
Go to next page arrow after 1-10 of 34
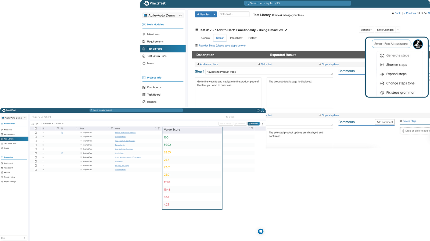[x=52, y=124]
